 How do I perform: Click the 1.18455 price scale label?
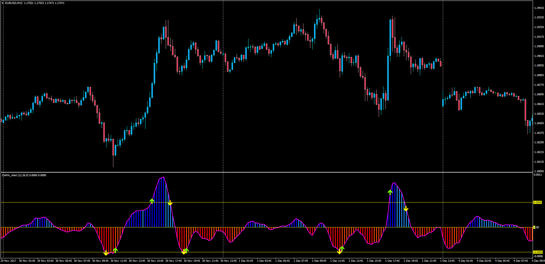(x=539, y=123)
